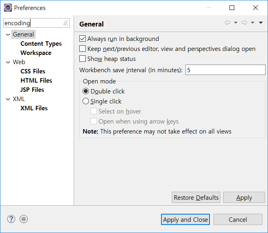Open HTML Files preferences
268x233 pixels.
pyautogui.click(x=36, y=81)
